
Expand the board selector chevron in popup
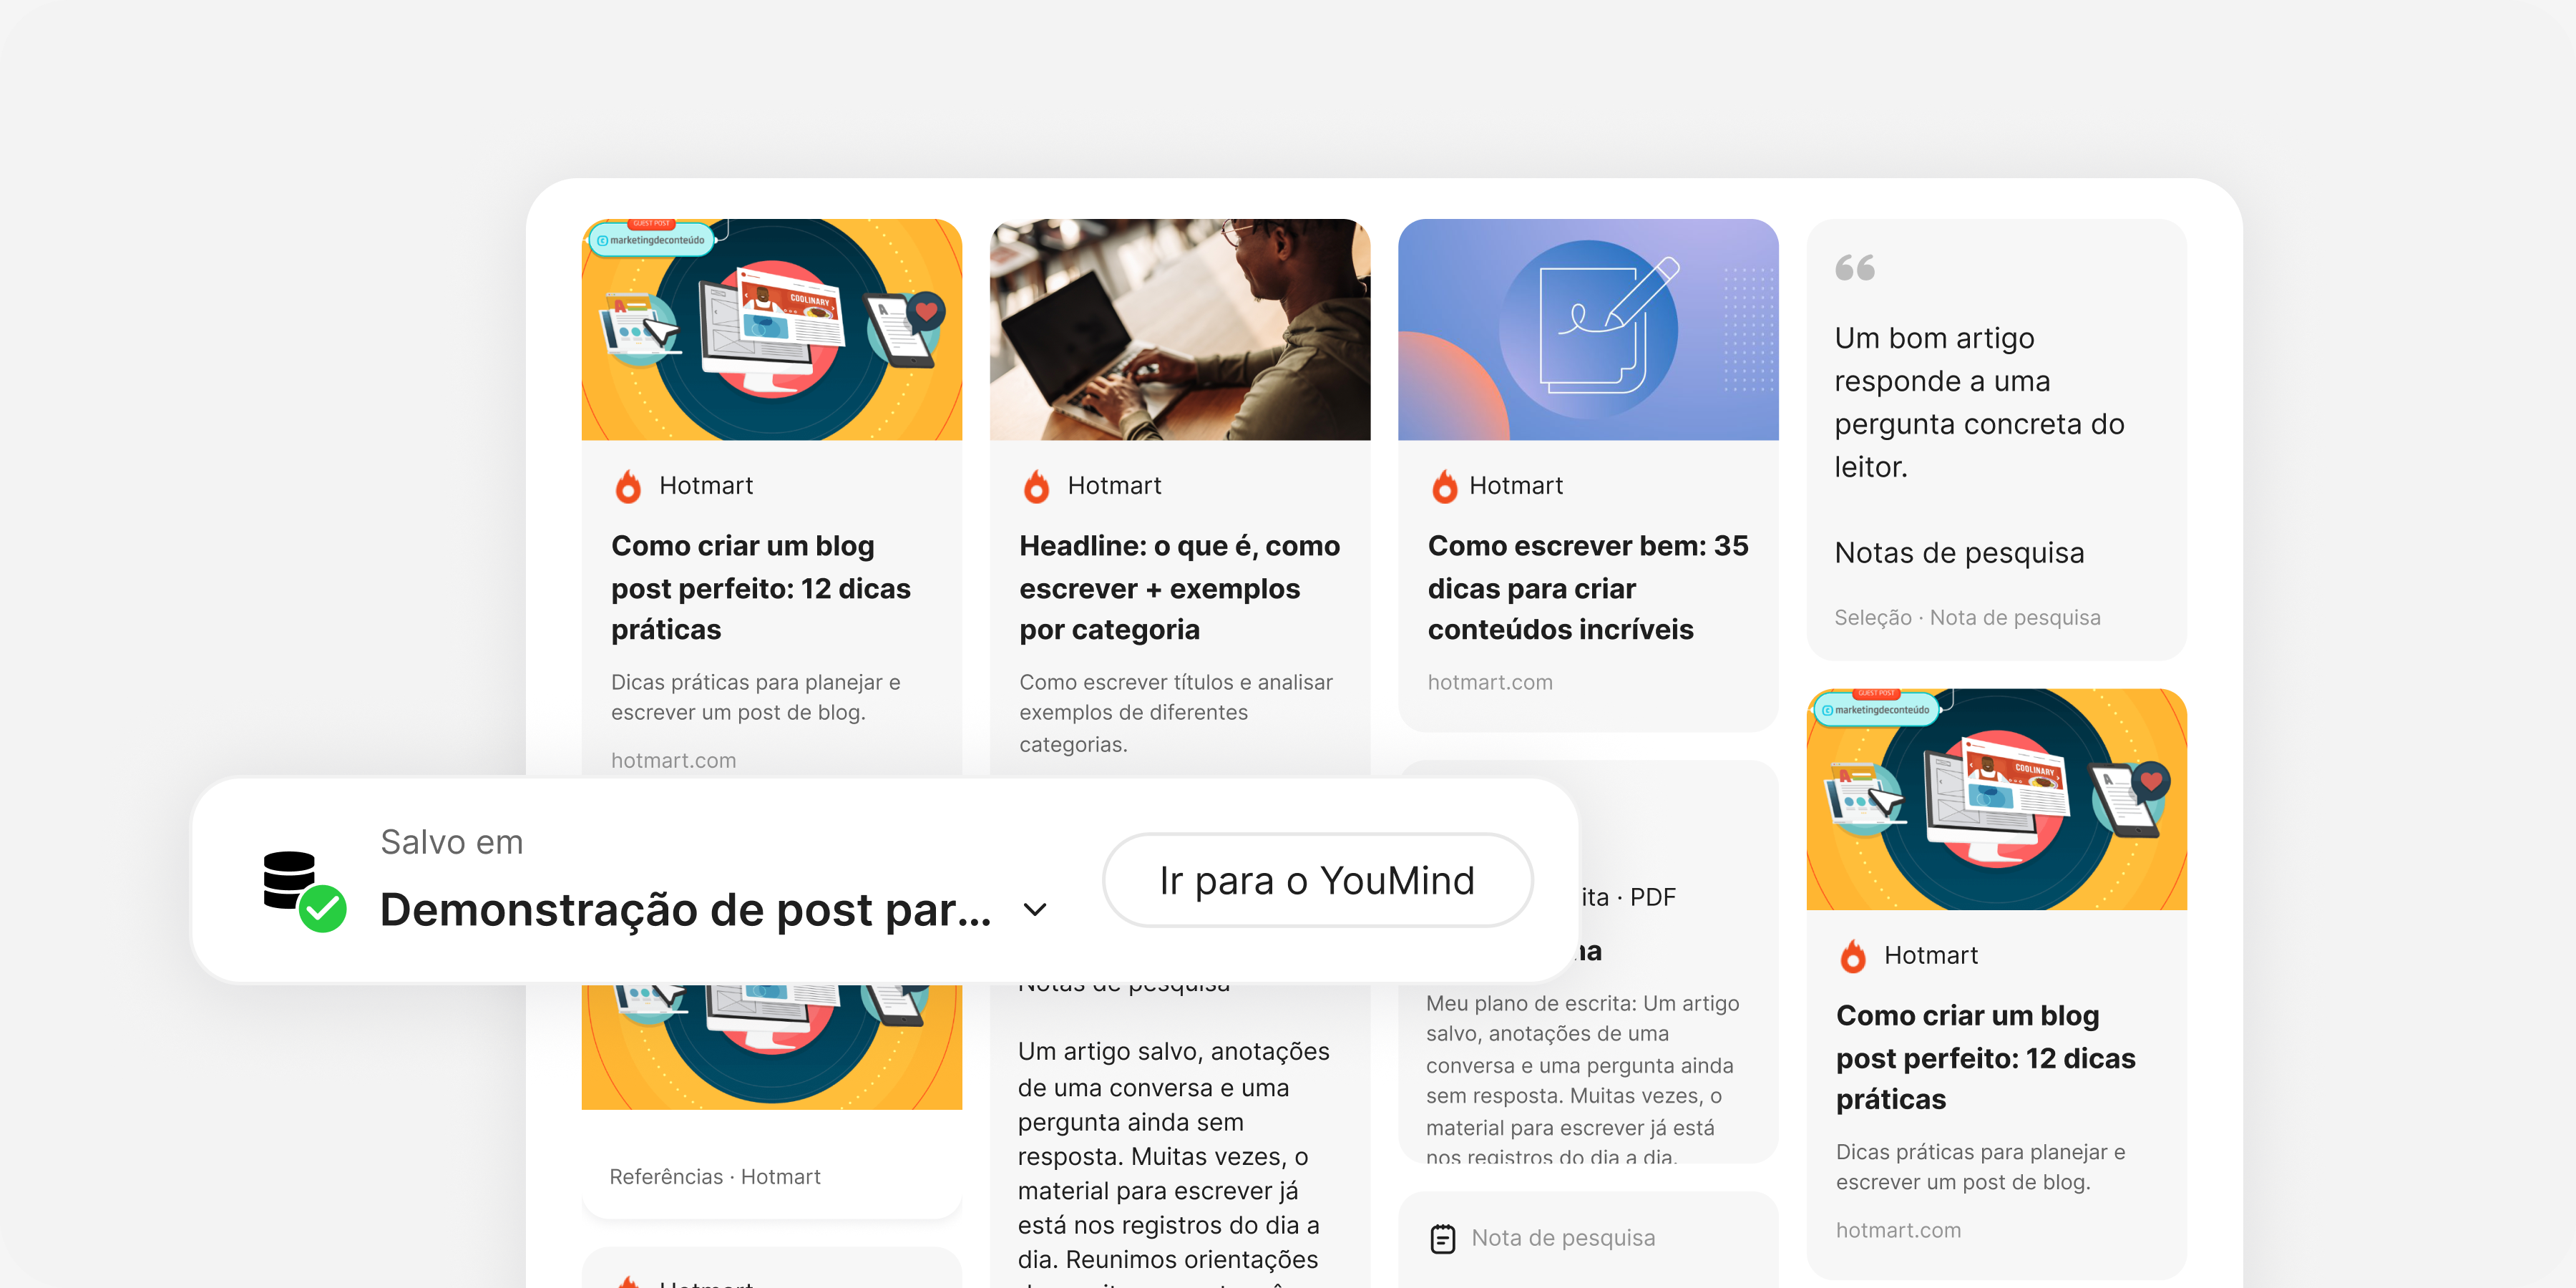tap(1035, 909)
